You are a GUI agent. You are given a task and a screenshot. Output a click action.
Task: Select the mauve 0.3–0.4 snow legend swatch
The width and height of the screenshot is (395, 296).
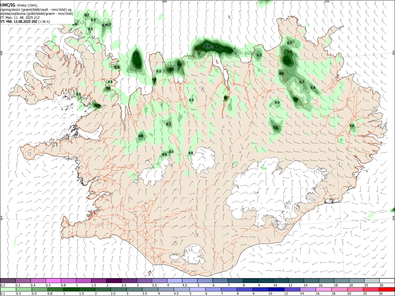(x=23, y=281)
